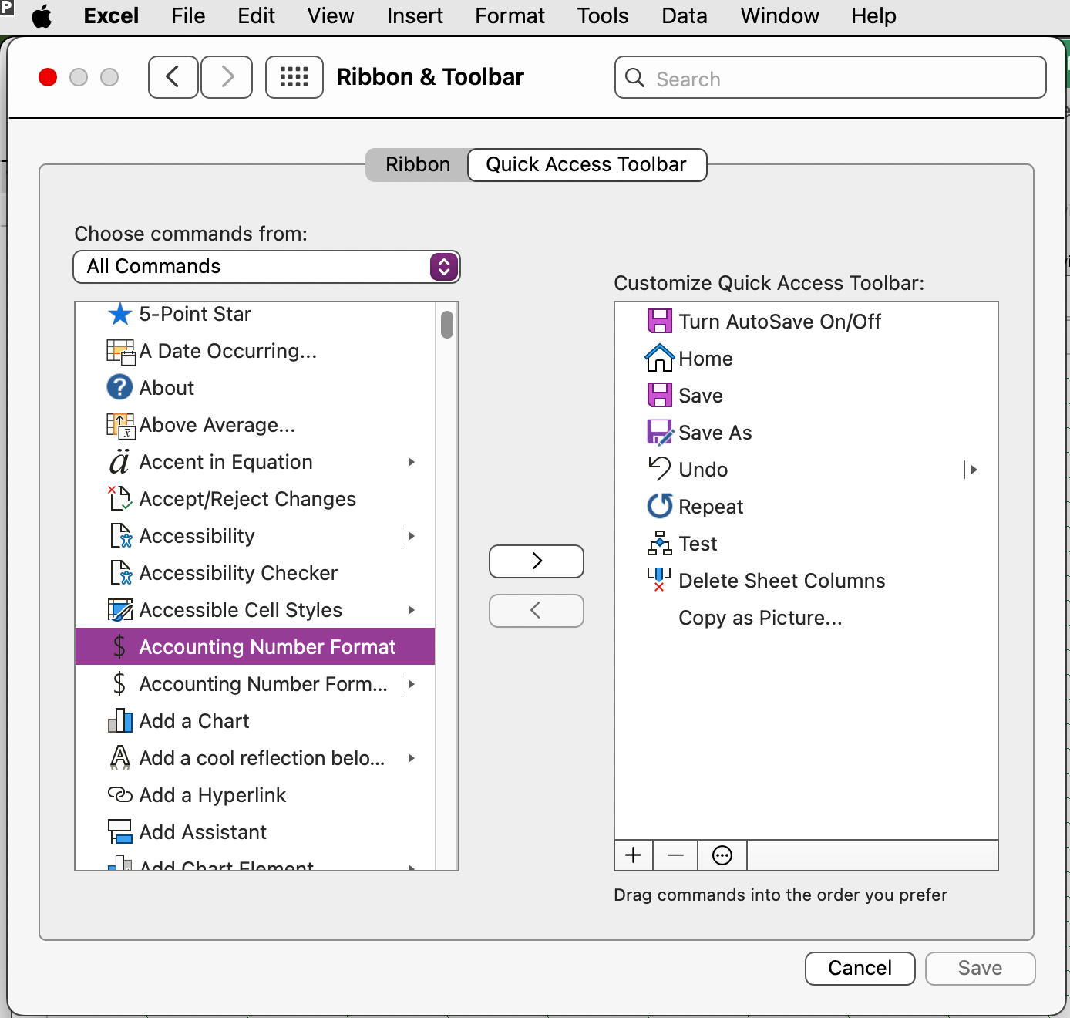This screenshot has height=1018, width=1070.
Task: Click the Home house icon
Action: click(x=660, y=358)
